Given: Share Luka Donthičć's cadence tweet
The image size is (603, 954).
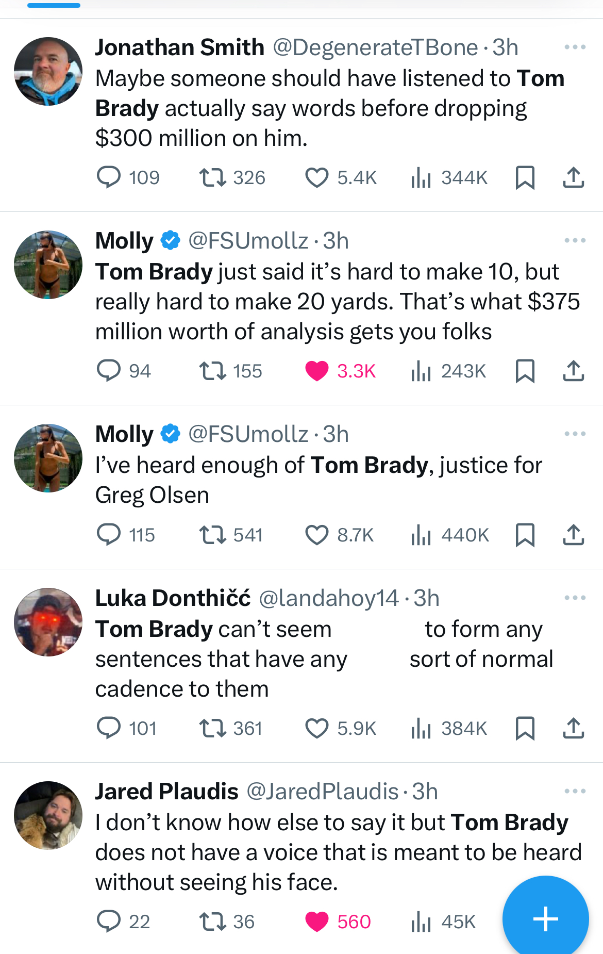Looking at the screenshot, I should tap(573, 729).
